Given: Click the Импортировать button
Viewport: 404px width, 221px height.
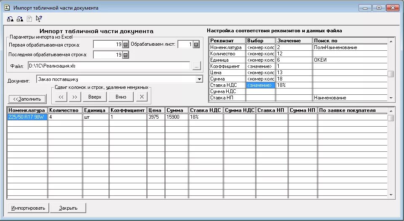Looking at the screenshot, I should click(x=28, y=208).
